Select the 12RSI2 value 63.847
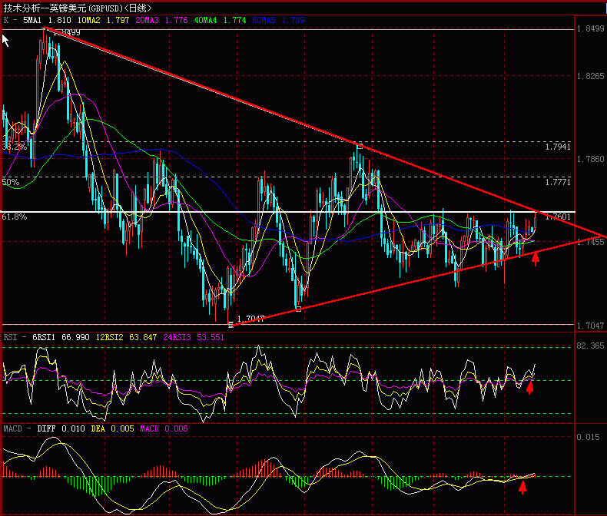 [x=143, y=337]
